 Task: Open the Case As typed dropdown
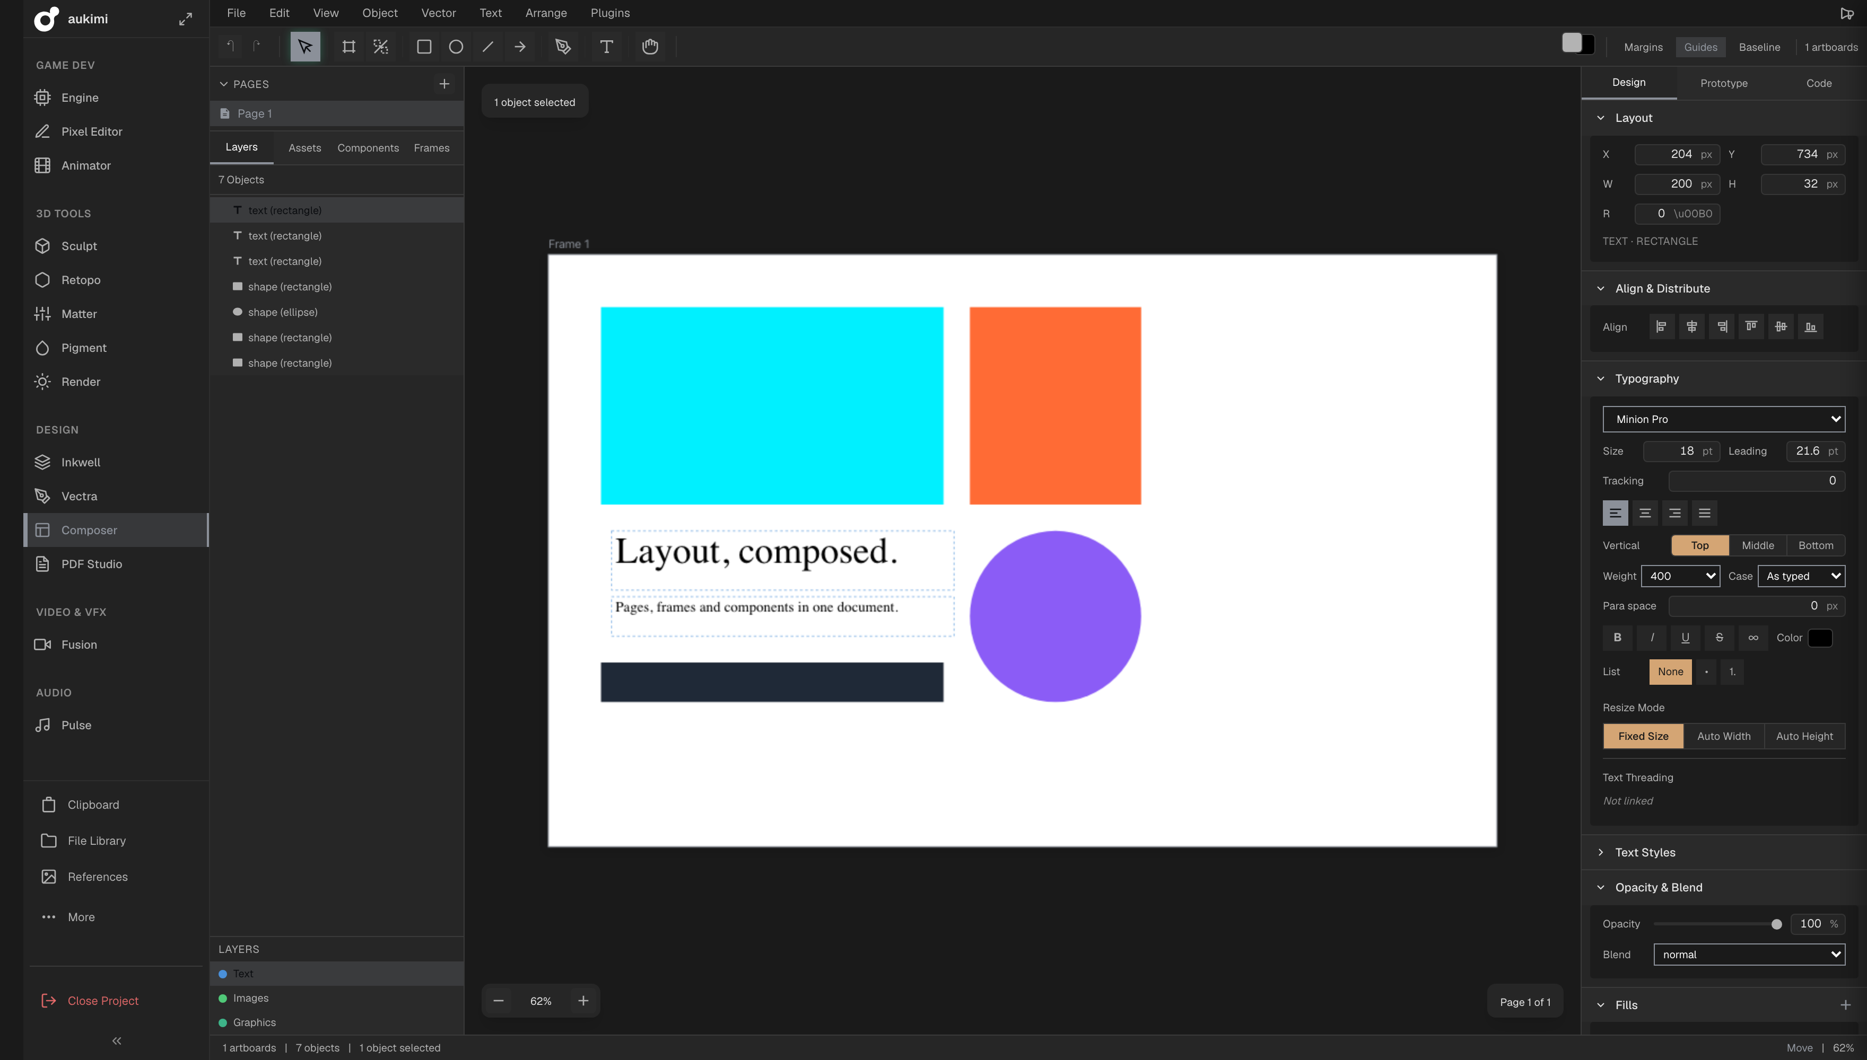(1801, 576)
